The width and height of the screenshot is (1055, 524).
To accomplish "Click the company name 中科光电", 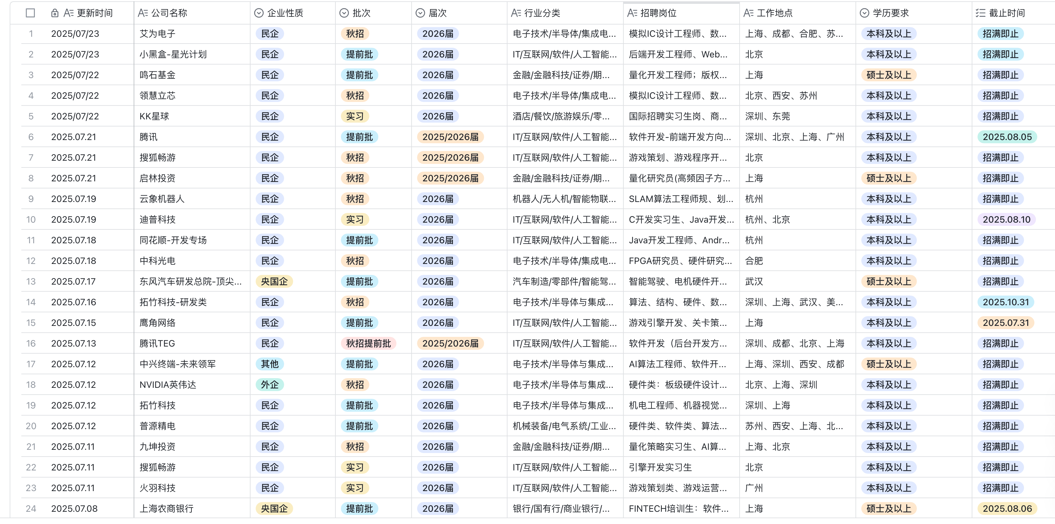I will pos(157,261).
